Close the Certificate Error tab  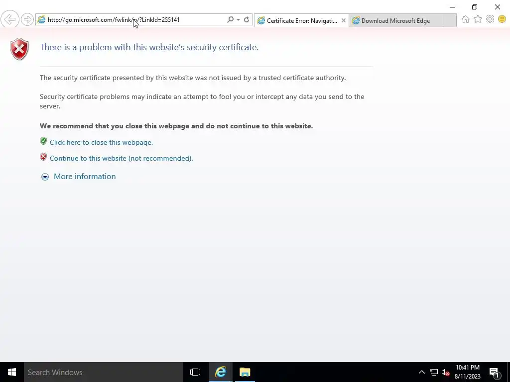click(344, 20)
